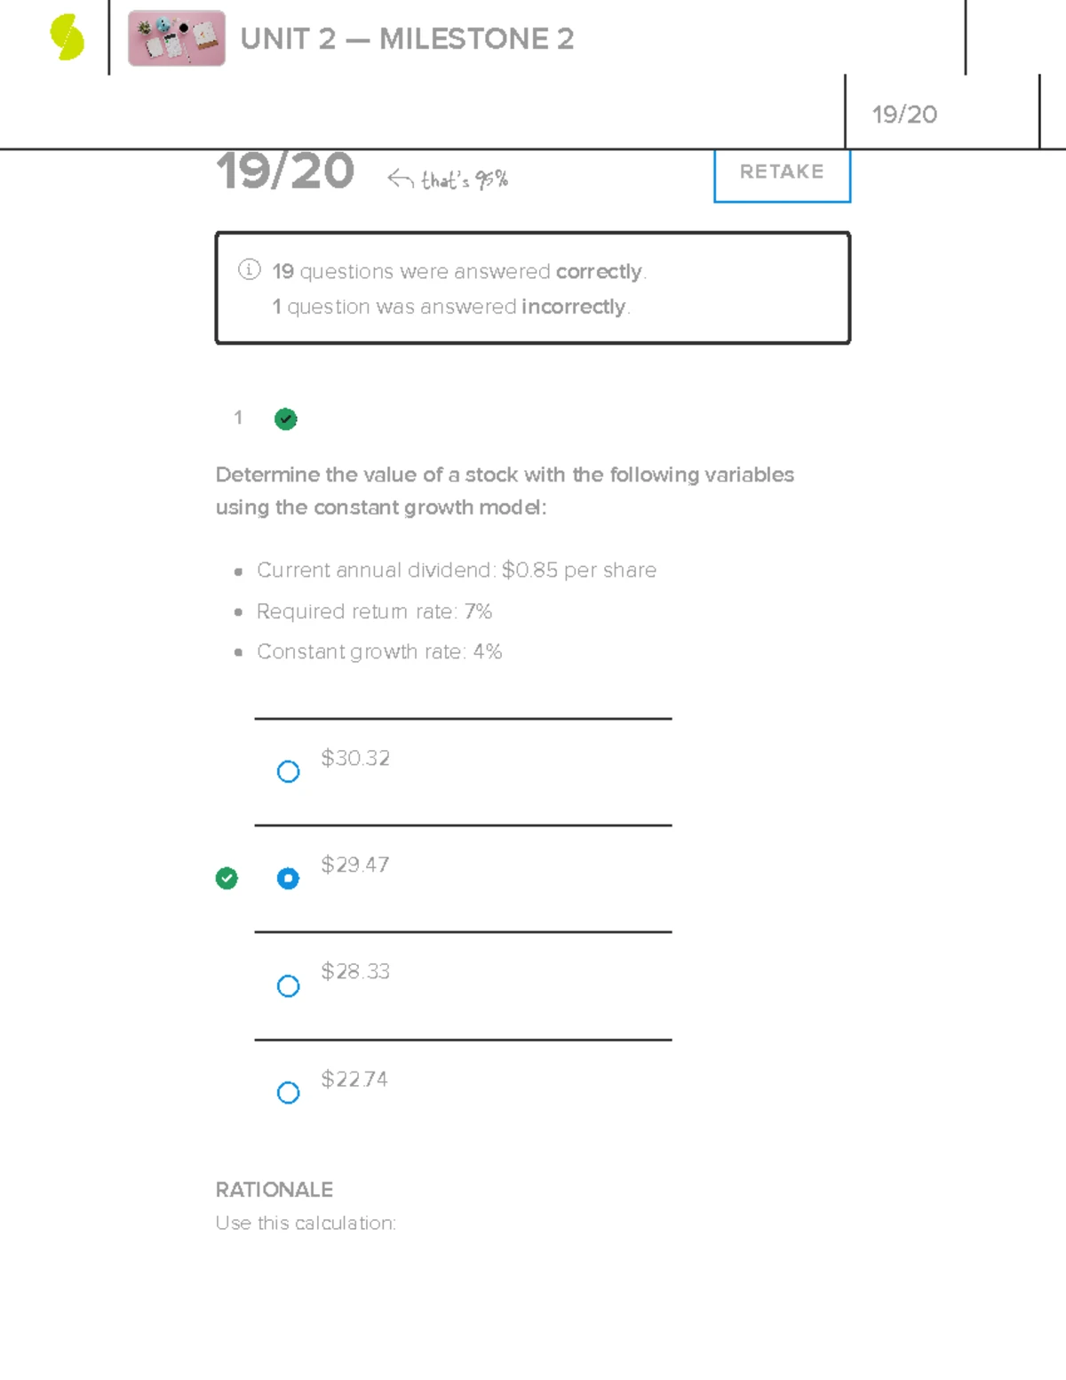Viewport: 1066px width, 1380px height.
Task: Choose the $22.74 radio option
Action: tap(288, 1092)
